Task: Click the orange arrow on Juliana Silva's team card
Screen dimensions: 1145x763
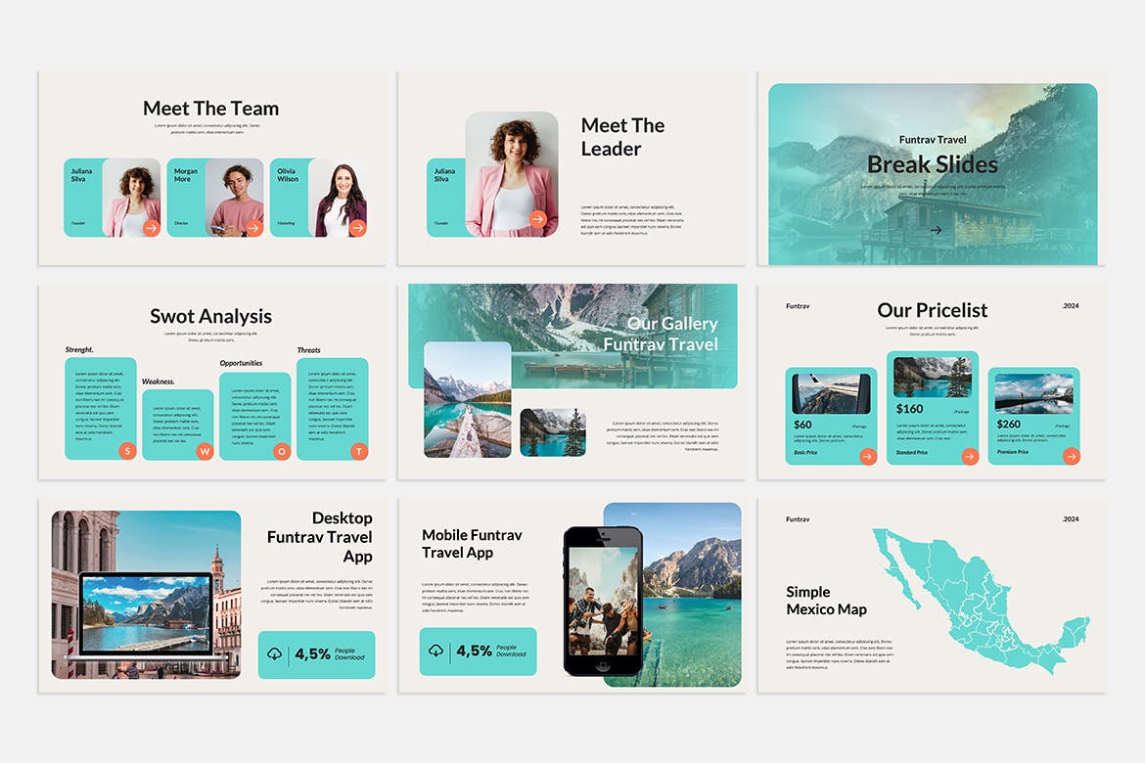Action: 151,228
